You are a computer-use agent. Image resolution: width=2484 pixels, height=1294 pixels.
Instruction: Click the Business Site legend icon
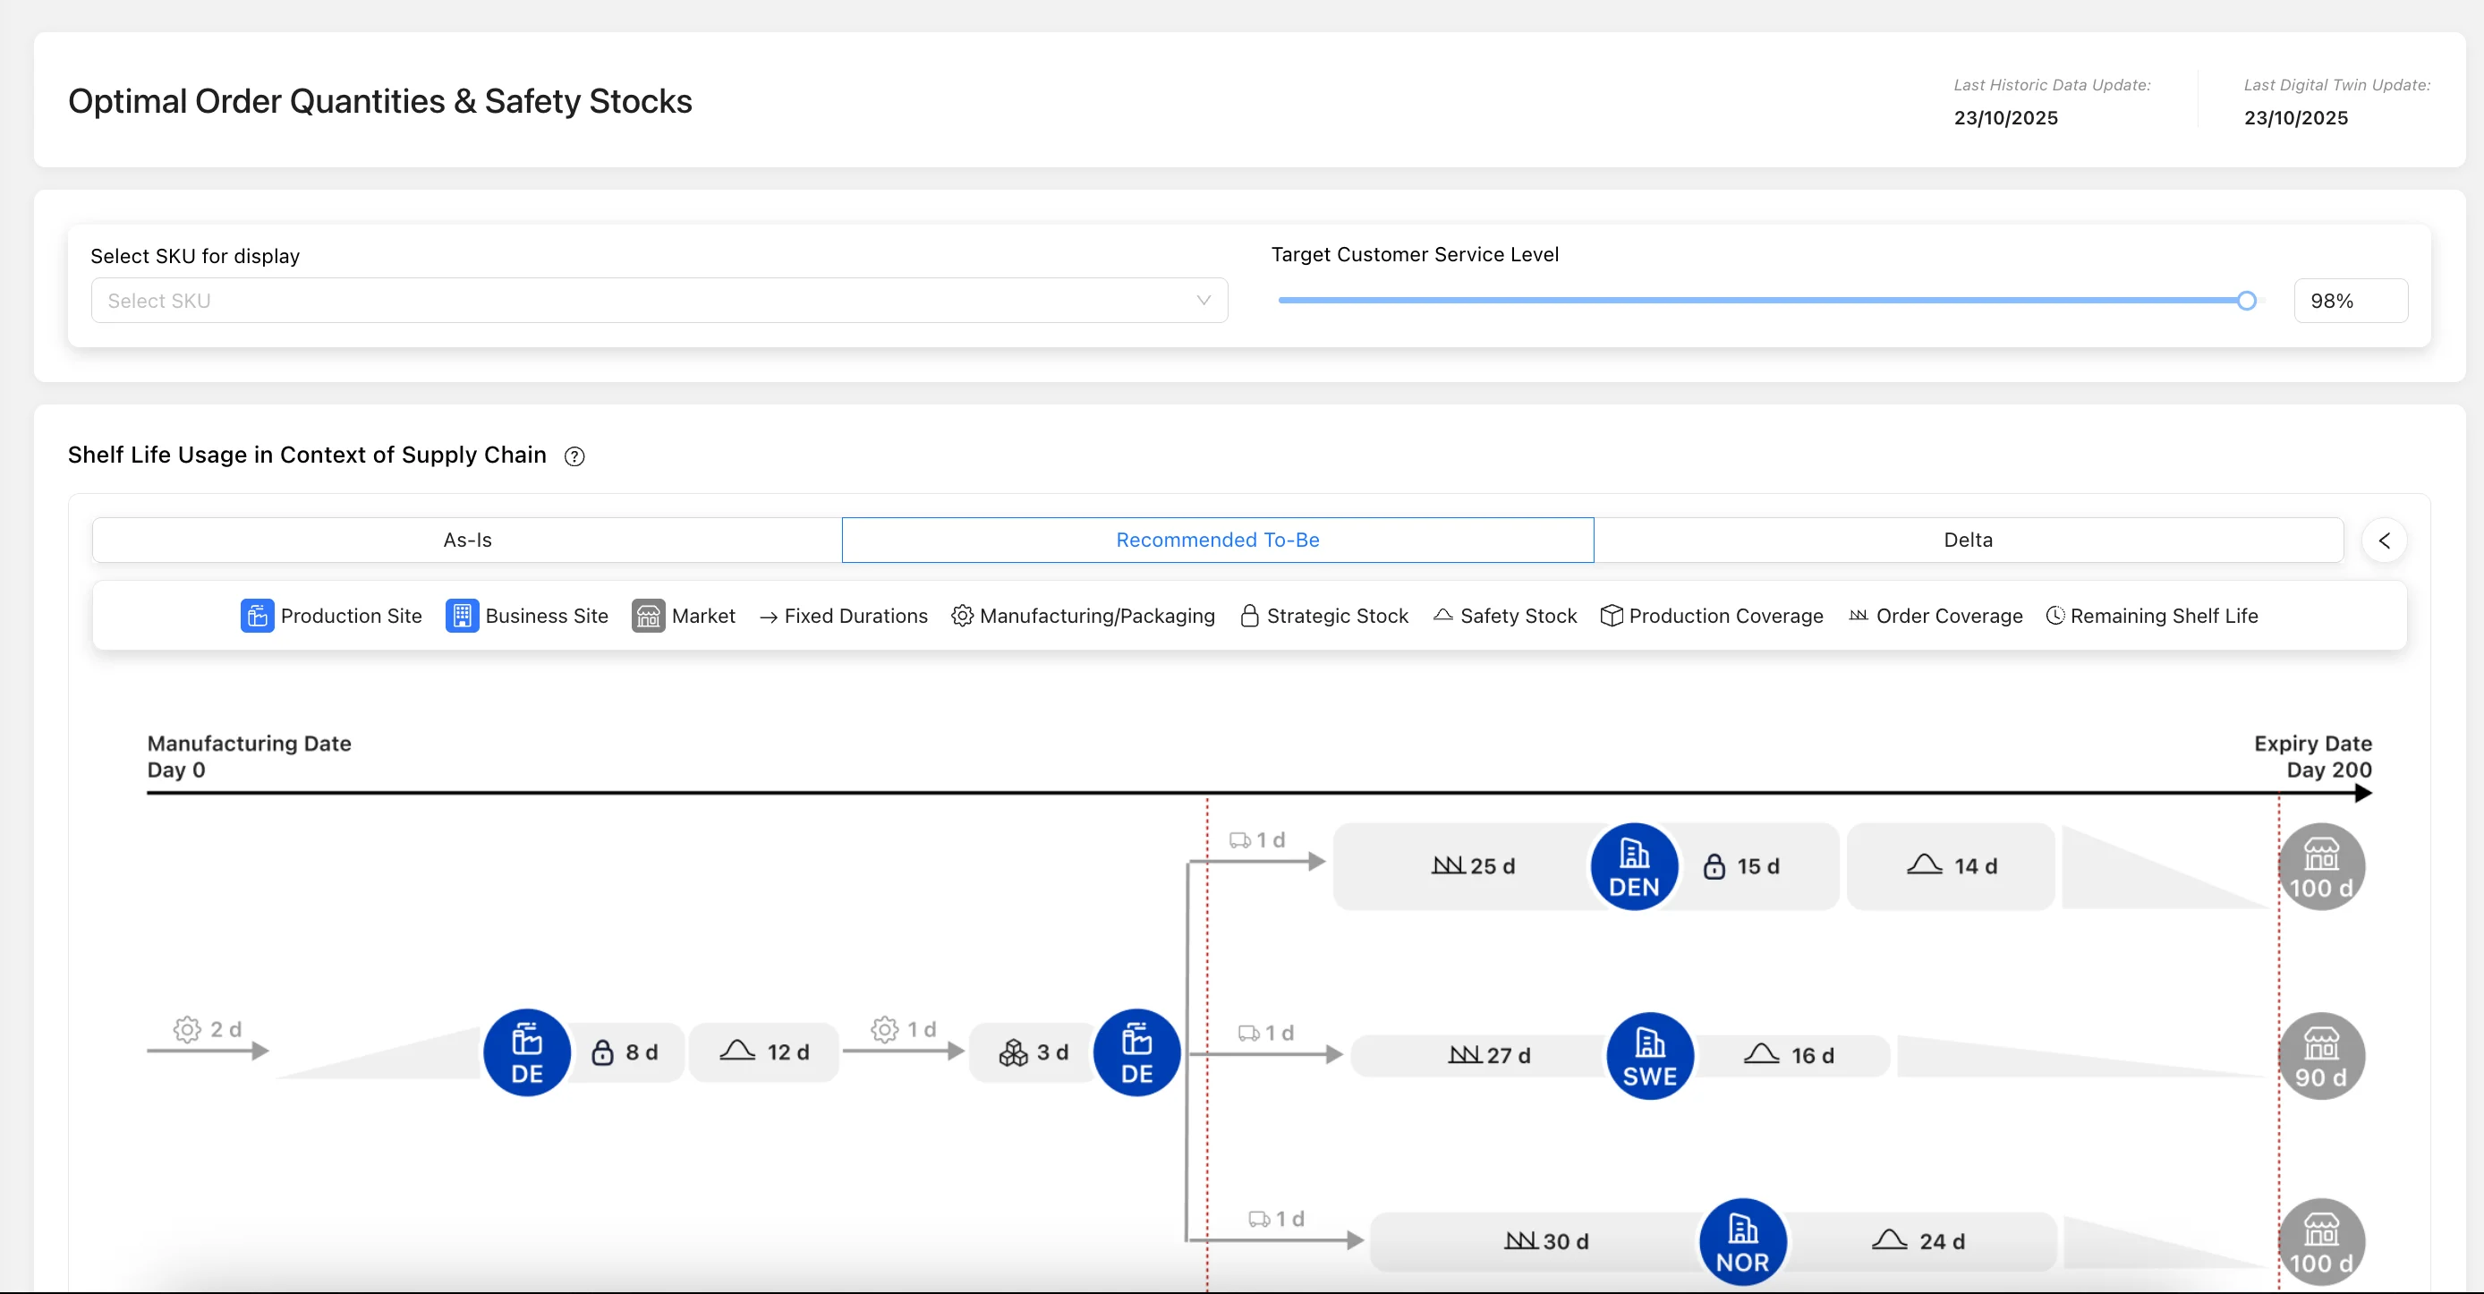coord(462,615)
